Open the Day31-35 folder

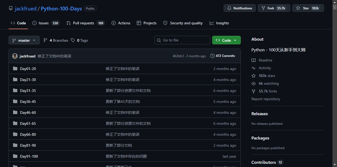pyautogui.click(x=28, y=91)
